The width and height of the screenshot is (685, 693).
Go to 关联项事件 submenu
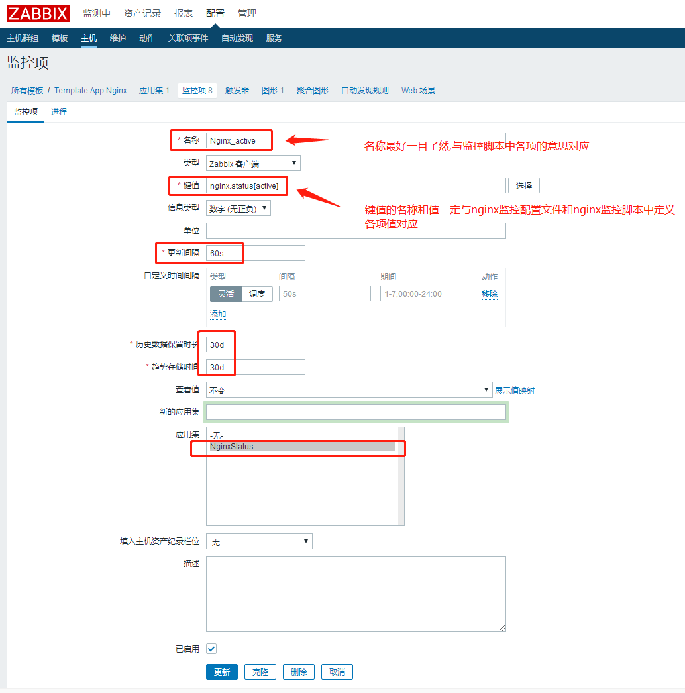tap(188, 38)
